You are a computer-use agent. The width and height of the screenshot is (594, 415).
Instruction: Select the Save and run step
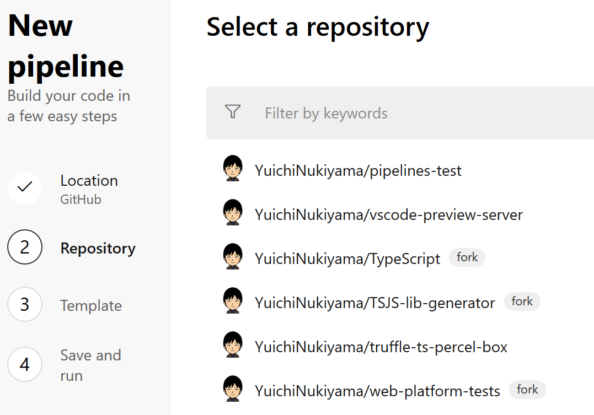click(x=90, y=365)
